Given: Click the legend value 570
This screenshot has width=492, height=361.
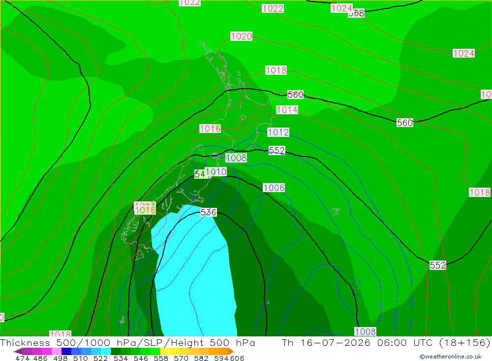Looking at the screenshot, I should 181,358.
